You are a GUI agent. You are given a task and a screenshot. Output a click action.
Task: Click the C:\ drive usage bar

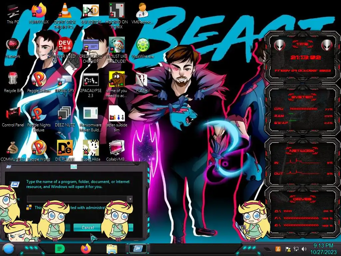[288, 211]
